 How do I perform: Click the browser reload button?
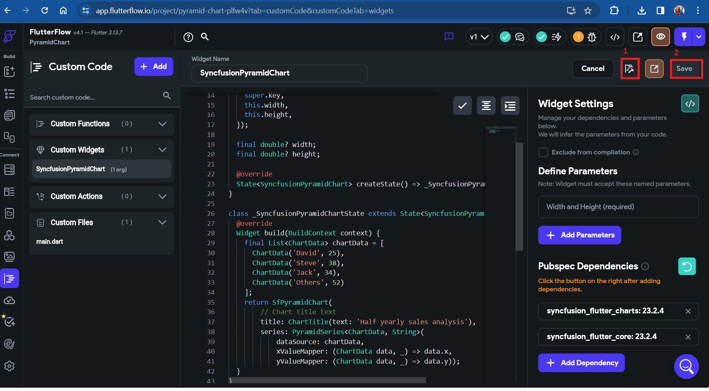tap(45, 10)
